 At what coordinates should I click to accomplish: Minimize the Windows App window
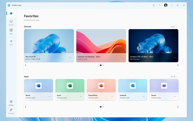172,5
